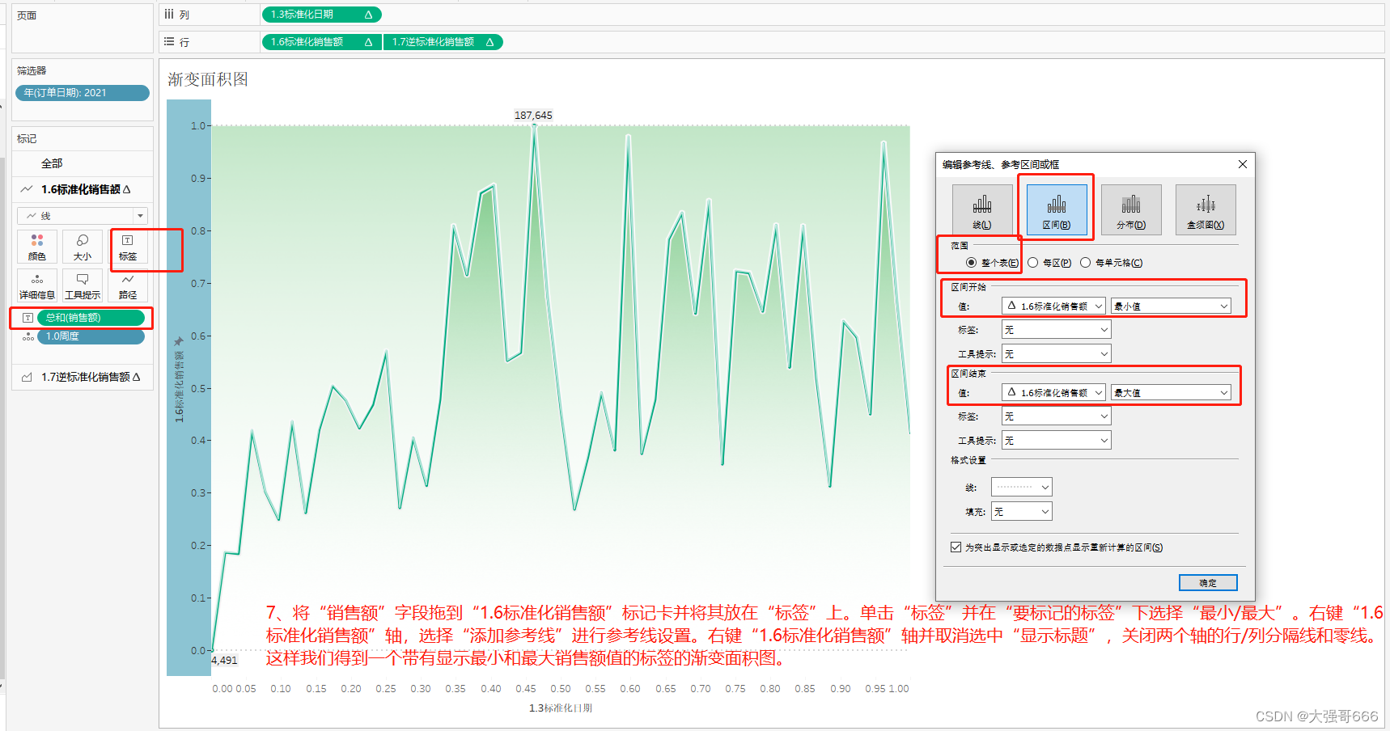
Task: Click the 1.6标准化销售额 pill on rows shelf
Action: coord(321,42)
